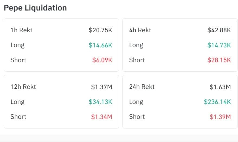
Task: Select the 4h Rekt label
Action: [140, 30]
